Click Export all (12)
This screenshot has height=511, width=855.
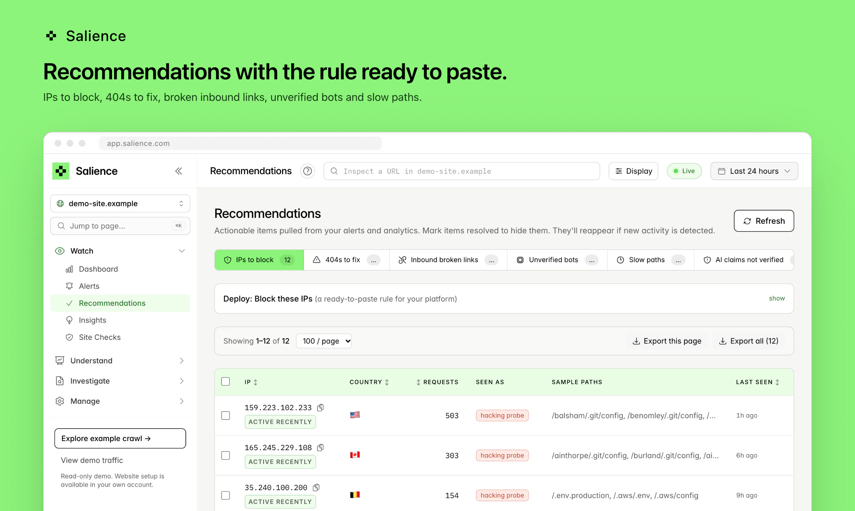pos(749,341)
